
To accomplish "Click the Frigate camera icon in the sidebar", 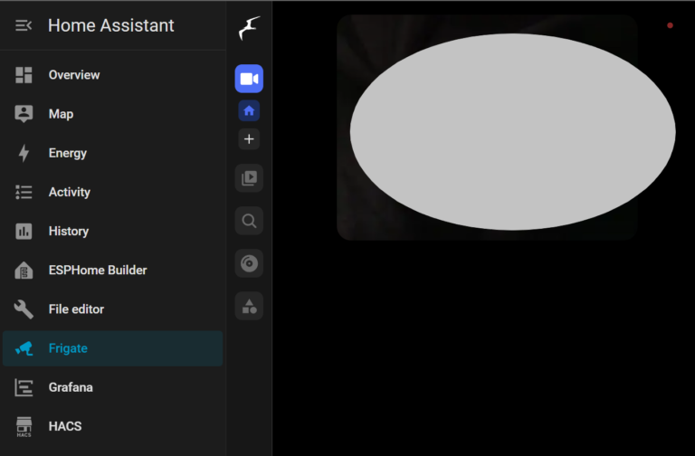I will [24, 348].
